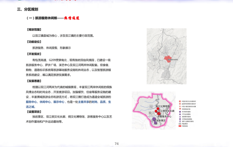Select the gray-green rectangle legend swatch
This screenshot has width=233, height=147.
[x=180, y=124]
